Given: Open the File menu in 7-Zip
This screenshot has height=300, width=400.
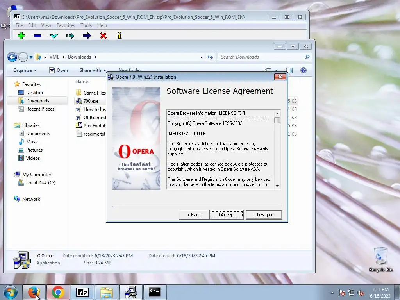Looking at the screenshot, I should tap(19, 25).
